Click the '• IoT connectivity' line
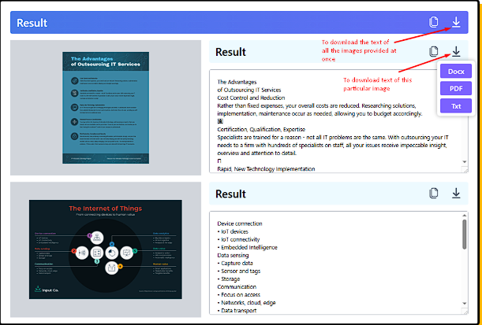 (238, 239)
